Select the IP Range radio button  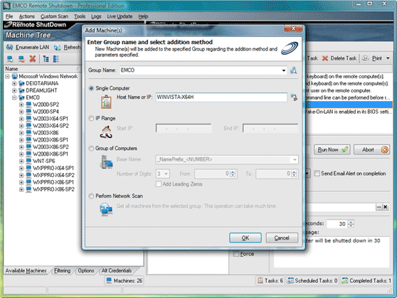91,118
